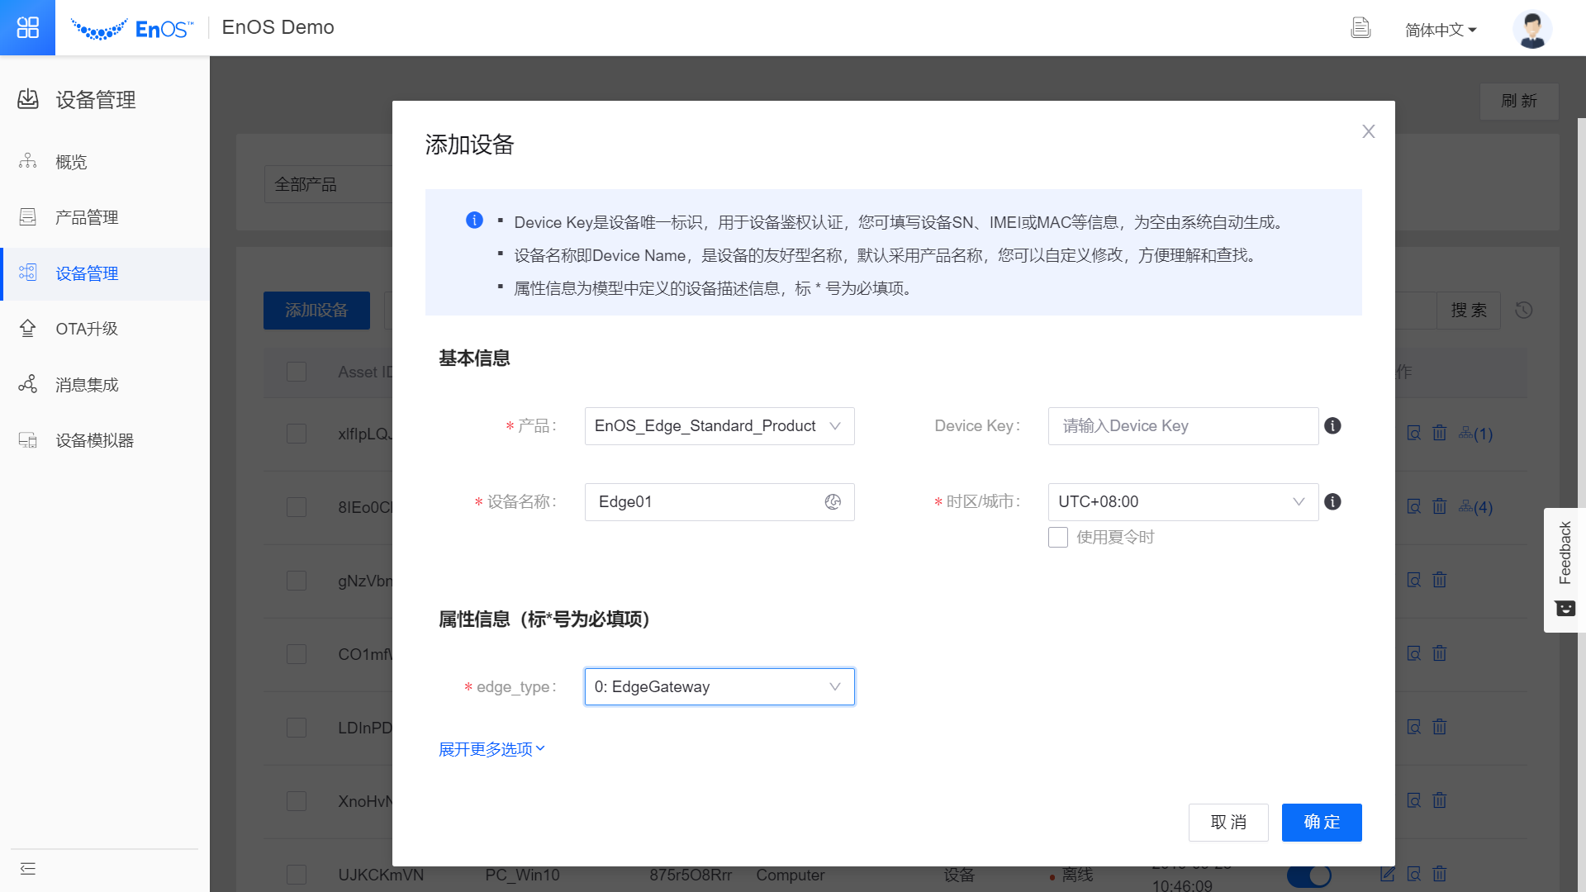Click the app grid menu icon

27,27
